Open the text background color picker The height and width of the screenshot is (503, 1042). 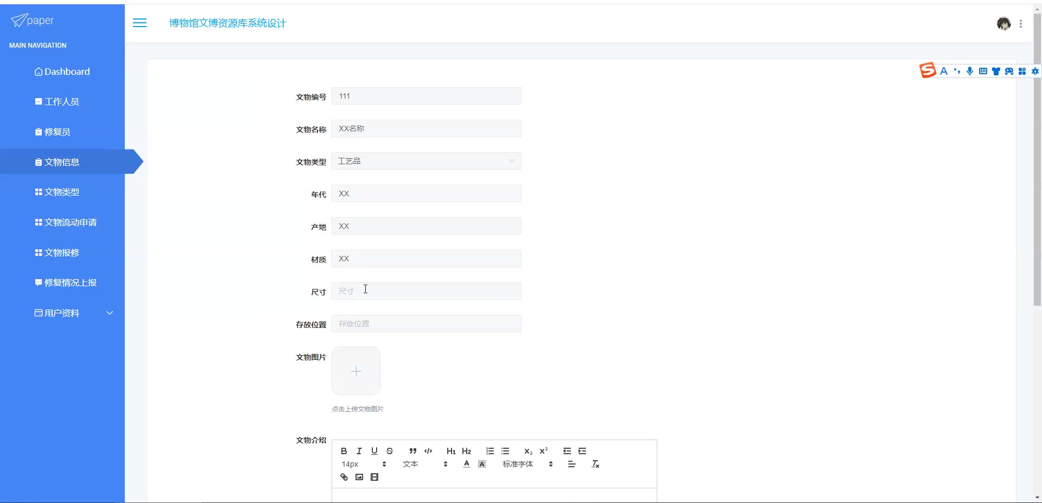pos(481,464)
